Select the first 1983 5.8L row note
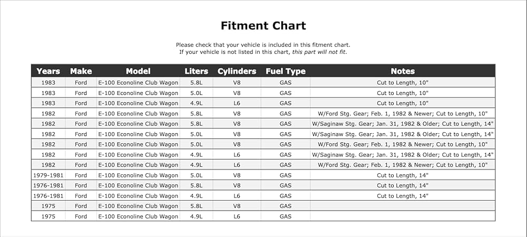 tap(403, 83)
